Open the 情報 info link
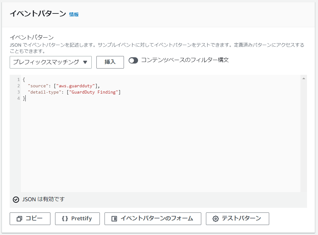This screenshot has height=235, width=318. [74, 14]
